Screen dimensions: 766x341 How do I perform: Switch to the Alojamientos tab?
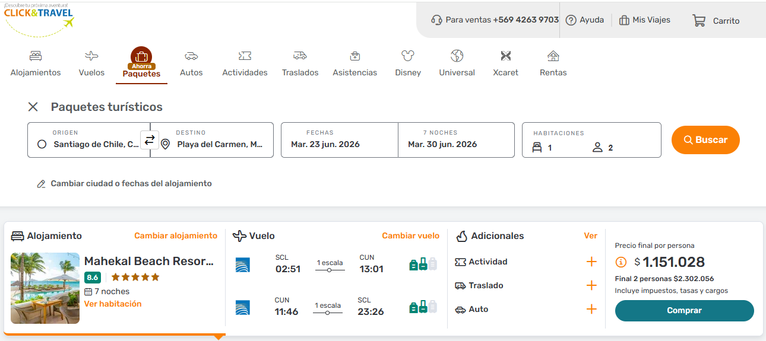pos(36,64)
